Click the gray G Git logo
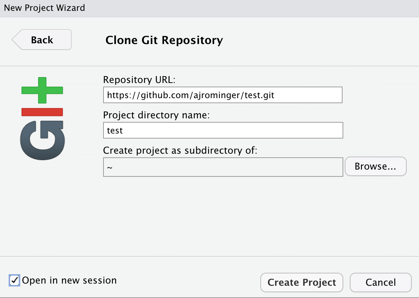Image resolution: width=419 pixels, height=298 pixels. (42, 140)
